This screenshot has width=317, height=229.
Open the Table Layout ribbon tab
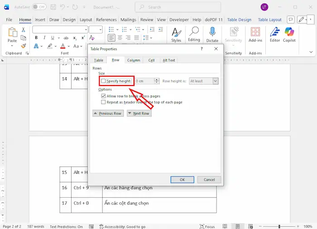click(x=269, y=20)
